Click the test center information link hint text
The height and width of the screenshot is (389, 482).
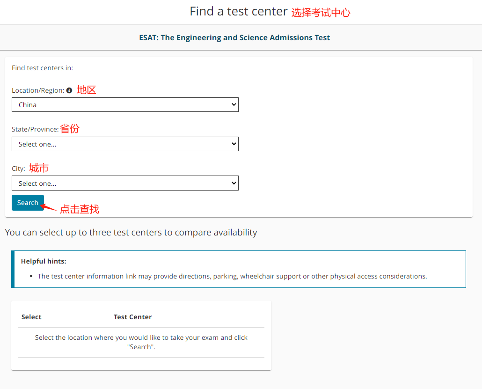232,276
